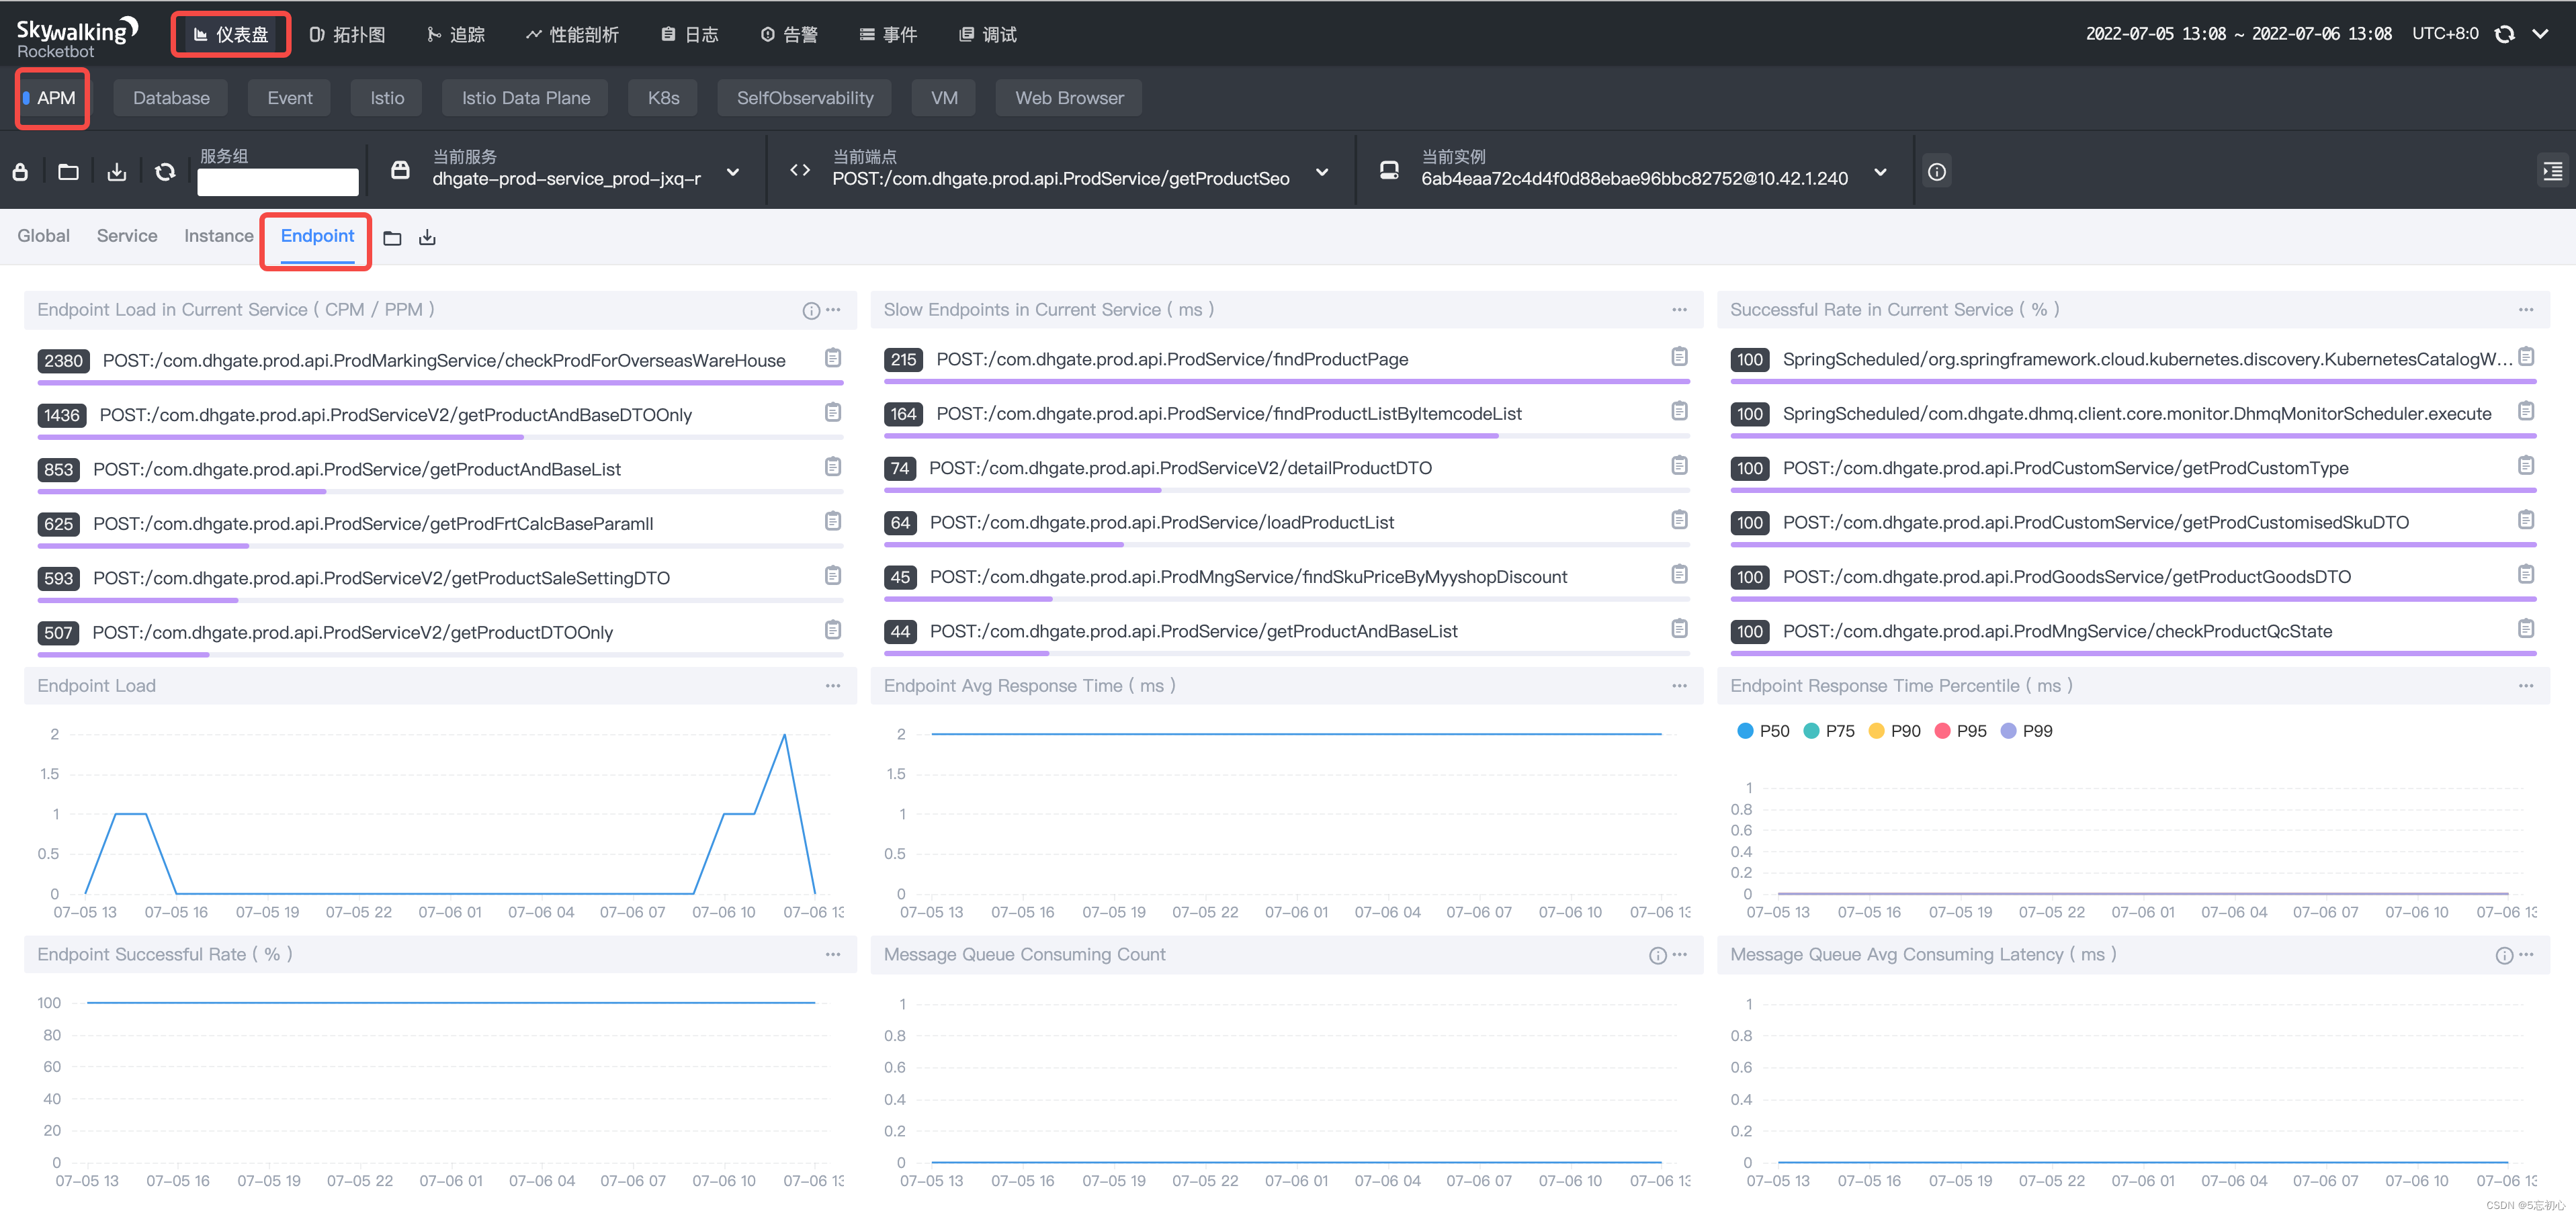
Task: Open more options for Successful Rate in Current Service
Action: click(2526, 310)
